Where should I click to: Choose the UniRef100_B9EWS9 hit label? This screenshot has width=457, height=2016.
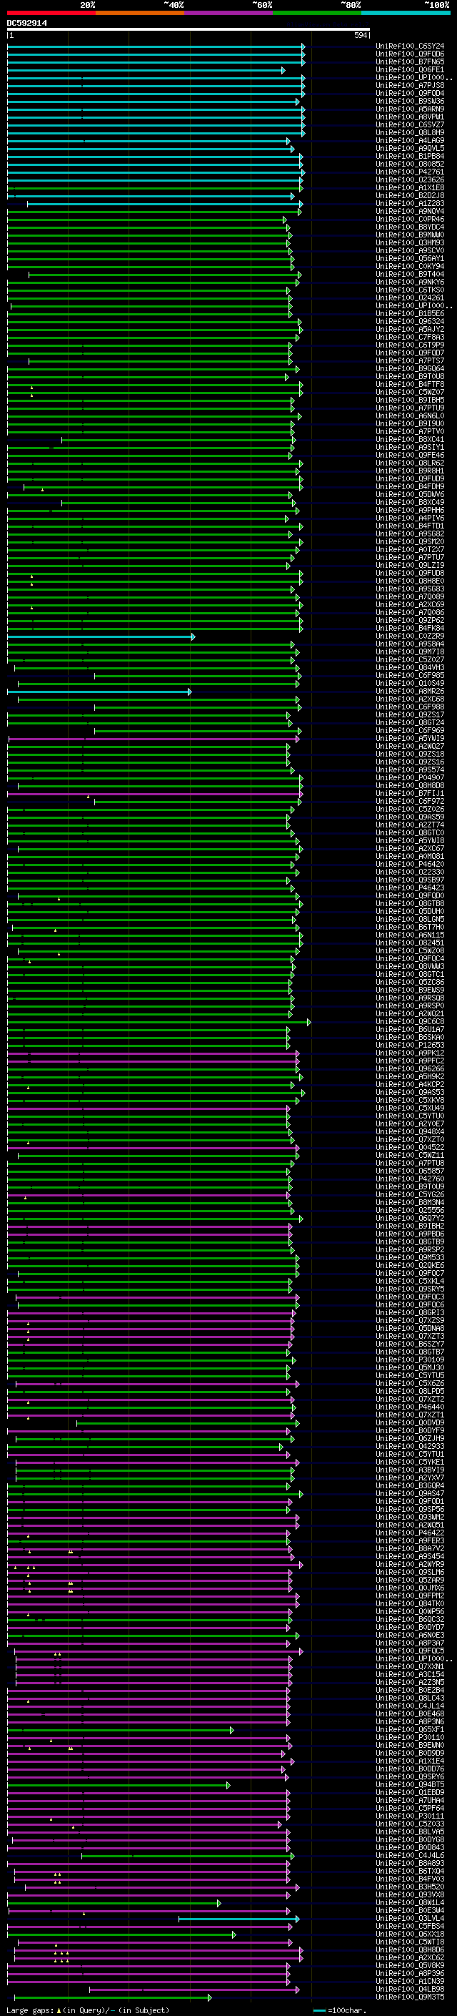(x=410, y=990)
